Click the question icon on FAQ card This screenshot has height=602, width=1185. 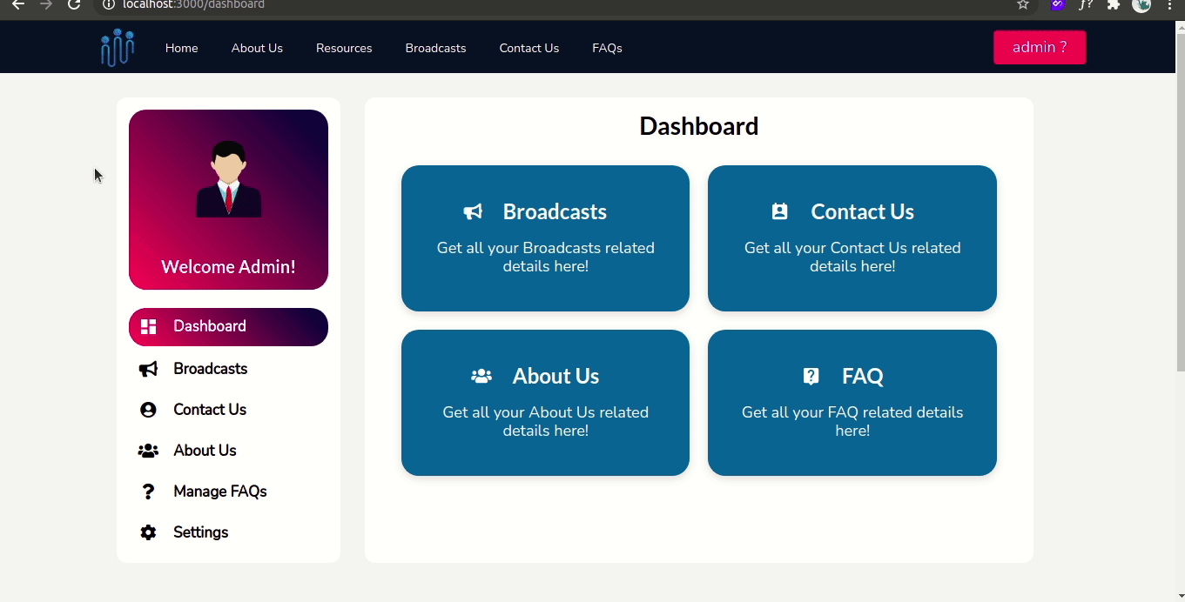pyautogui.click(x=811, y=376)
